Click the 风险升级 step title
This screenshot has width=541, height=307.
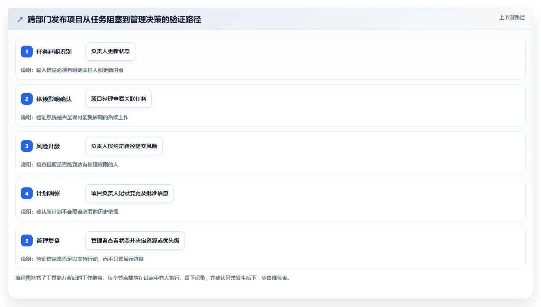pos(48,146)
